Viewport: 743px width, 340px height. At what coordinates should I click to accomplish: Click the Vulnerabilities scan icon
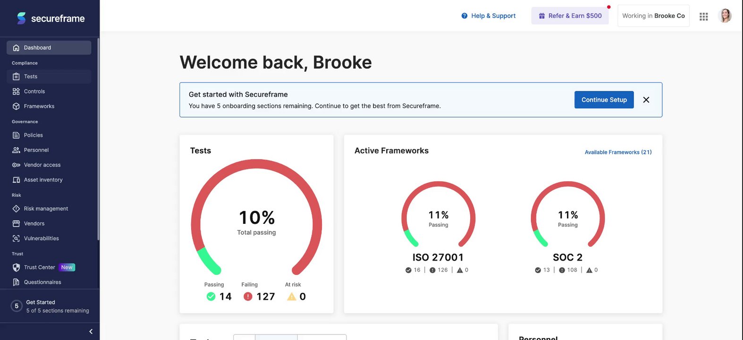click(x=16, y=238)
